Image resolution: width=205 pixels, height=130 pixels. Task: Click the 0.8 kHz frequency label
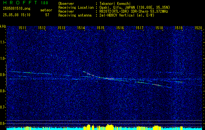pos(3,91)
